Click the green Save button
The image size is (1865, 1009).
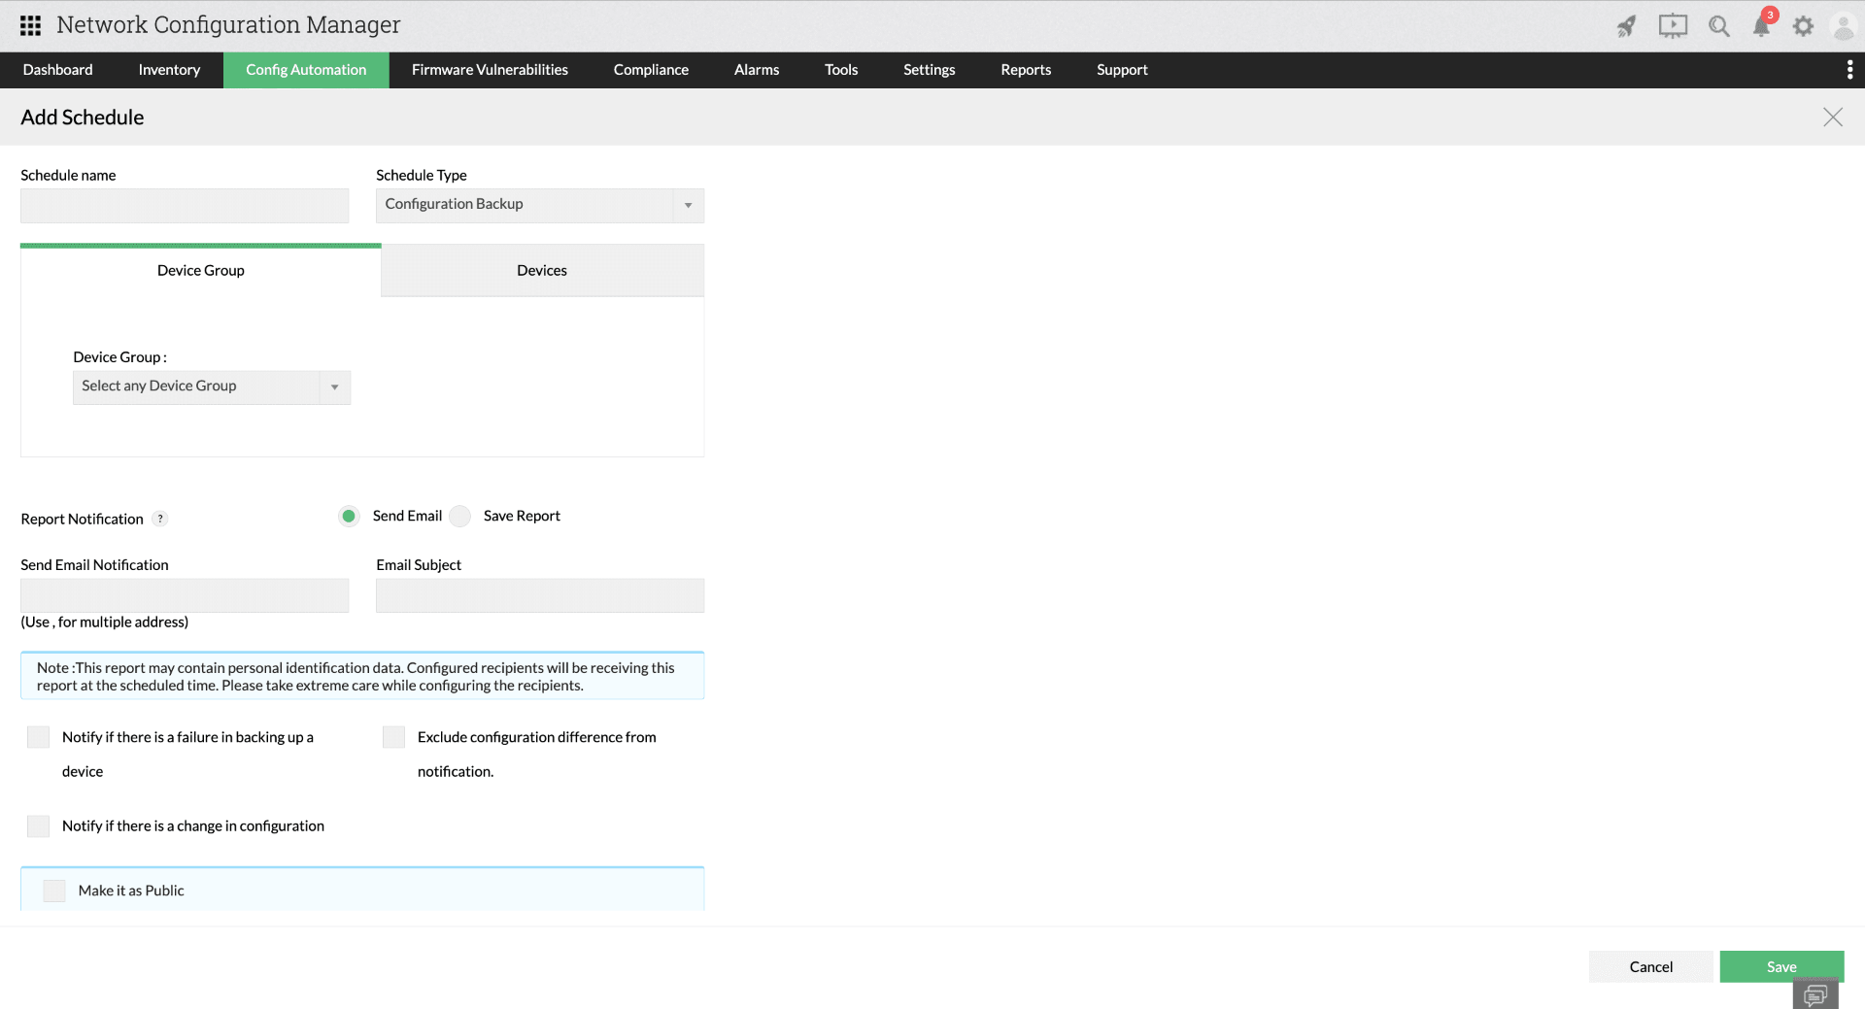point(1781,967)
